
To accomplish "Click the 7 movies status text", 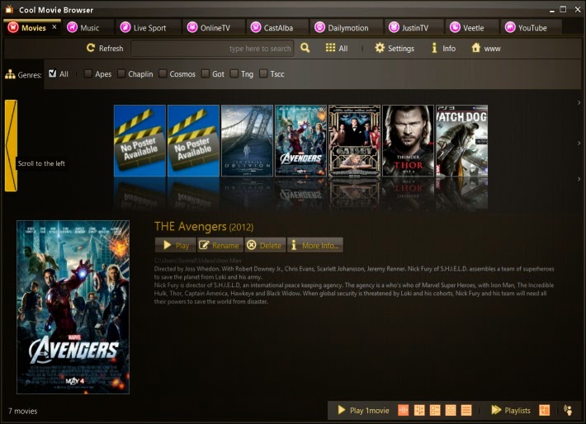I will coord(23,411).
